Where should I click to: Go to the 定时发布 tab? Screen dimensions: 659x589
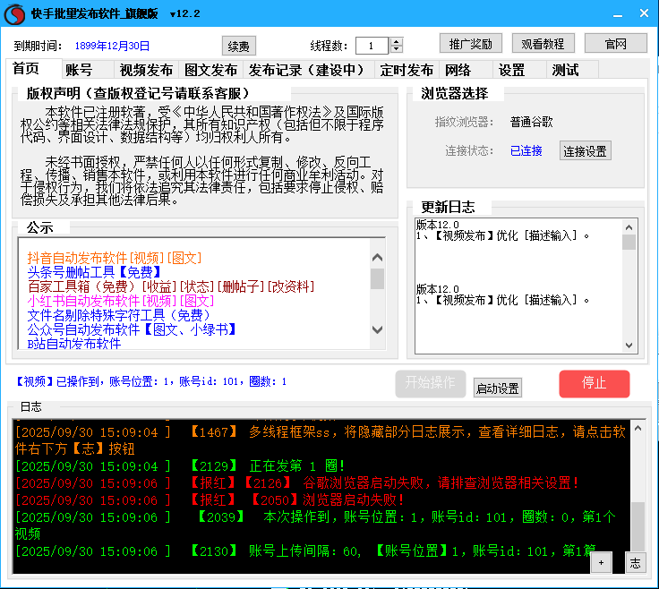click(406, 70)
